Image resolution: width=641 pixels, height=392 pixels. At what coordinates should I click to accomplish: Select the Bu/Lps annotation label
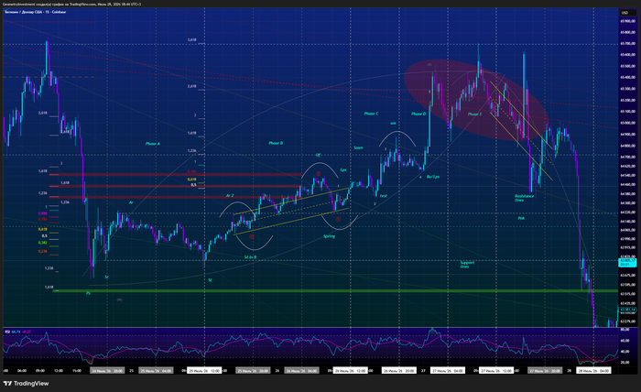433,177
